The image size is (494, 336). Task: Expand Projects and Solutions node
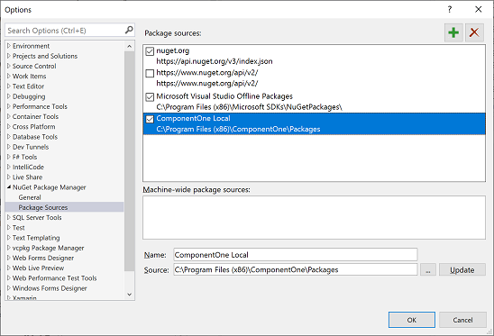point(9,56)
